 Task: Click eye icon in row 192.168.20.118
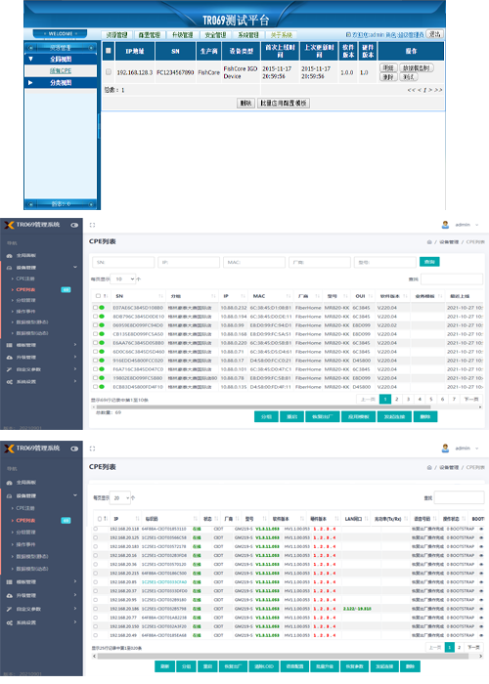(481, 529)
